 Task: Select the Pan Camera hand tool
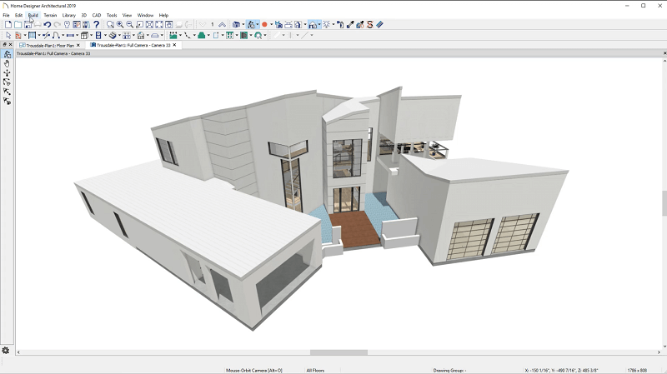pyautogui.click(x=7, y=64)
